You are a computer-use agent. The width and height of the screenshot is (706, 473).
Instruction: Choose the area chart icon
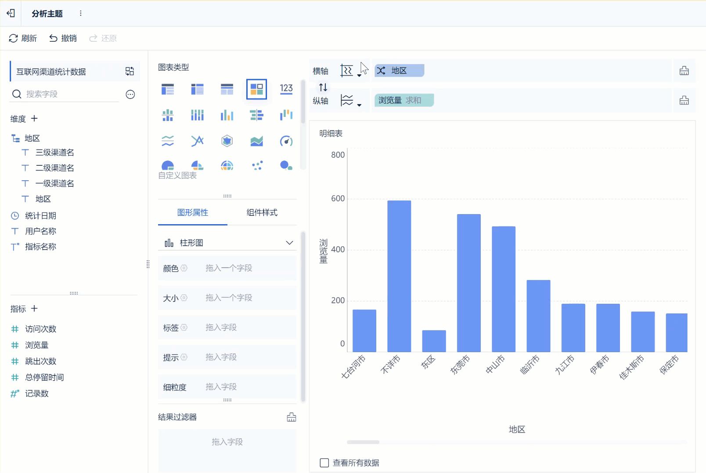tap(256, 141)
